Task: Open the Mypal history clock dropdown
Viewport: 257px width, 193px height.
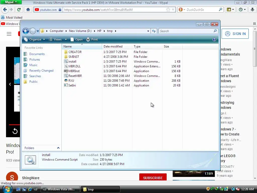Action: point(242,10)
